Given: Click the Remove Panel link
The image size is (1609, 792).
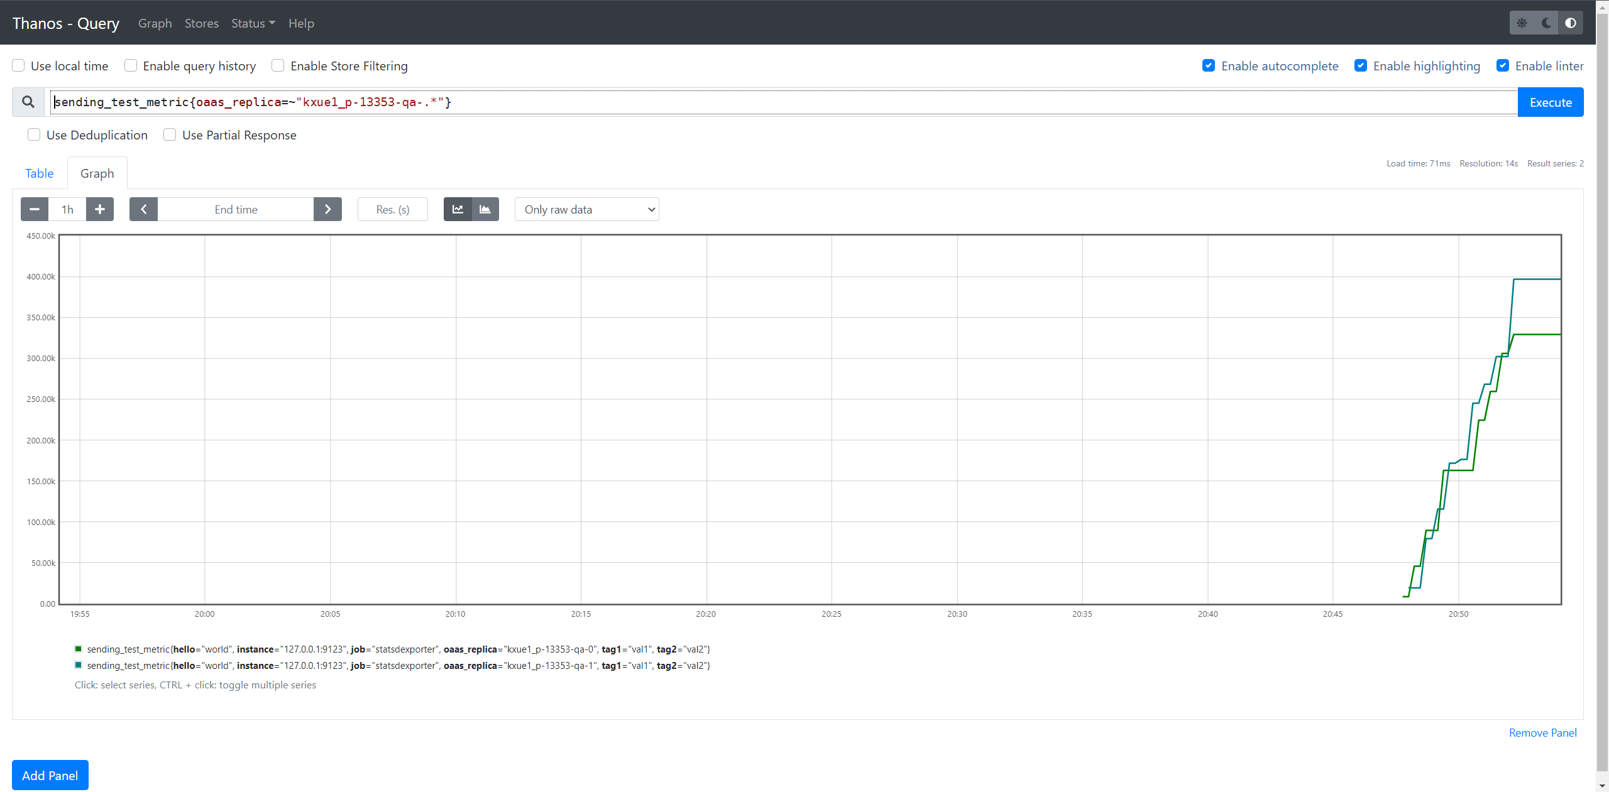Looking at the screenshot, I should 1543,732.
